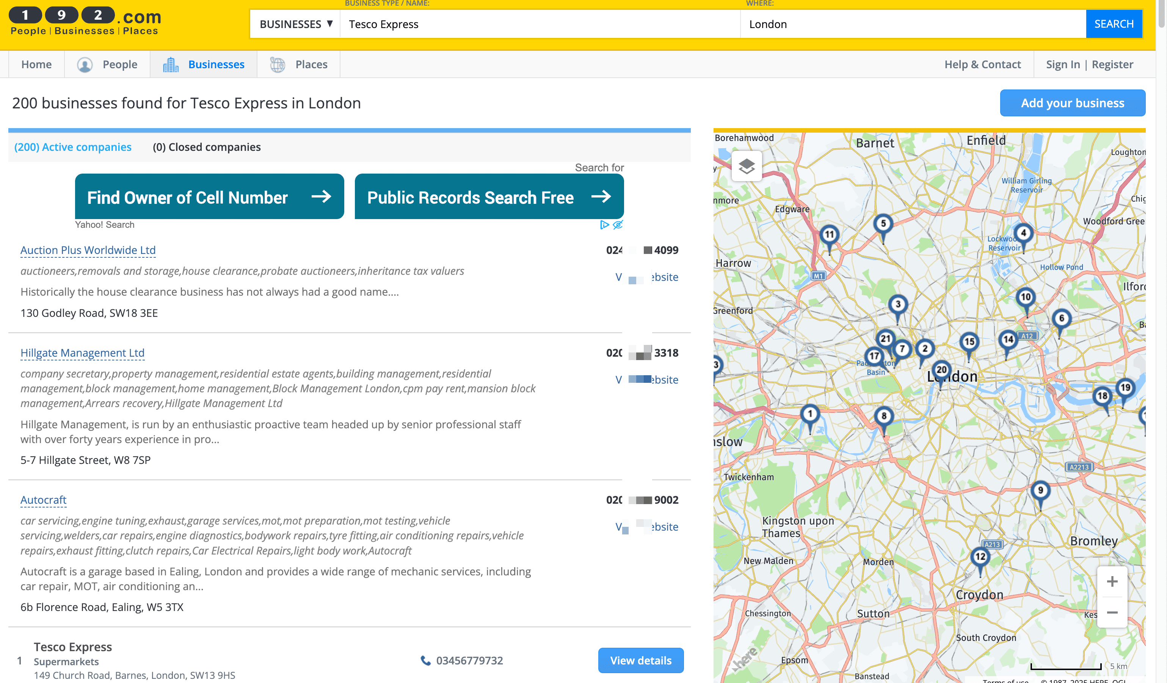Open the BUSINESSES search type dropdown

[295, 24]
